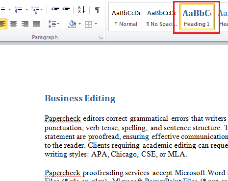
Task: Click the decrease indent icon
Action: (x=55, y=10)
